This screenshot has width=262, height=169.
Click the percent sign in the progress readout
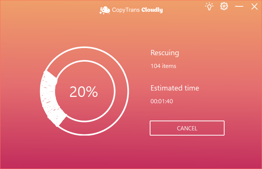coord(92,92)
